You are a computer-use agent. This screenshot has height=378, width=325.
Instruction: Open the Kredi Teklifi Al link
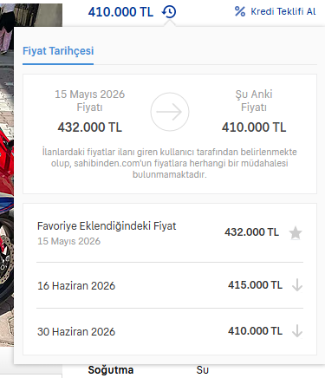click(x=283, y=11)
